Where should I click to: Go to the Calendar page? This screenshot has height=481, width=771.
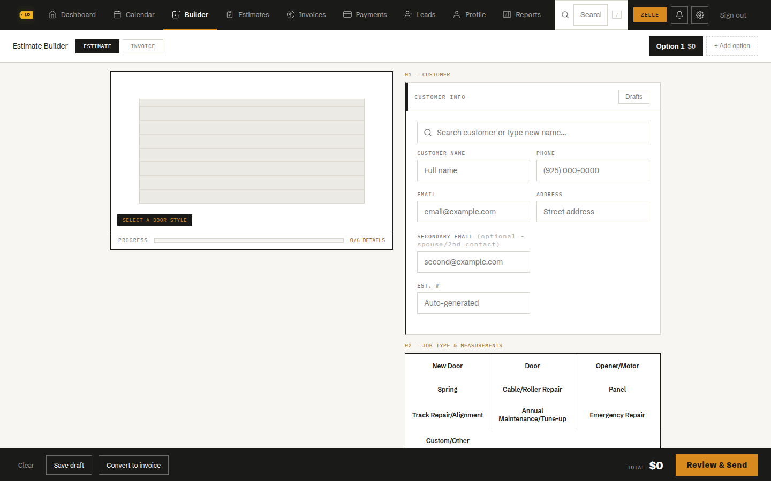tap(134, 14)
